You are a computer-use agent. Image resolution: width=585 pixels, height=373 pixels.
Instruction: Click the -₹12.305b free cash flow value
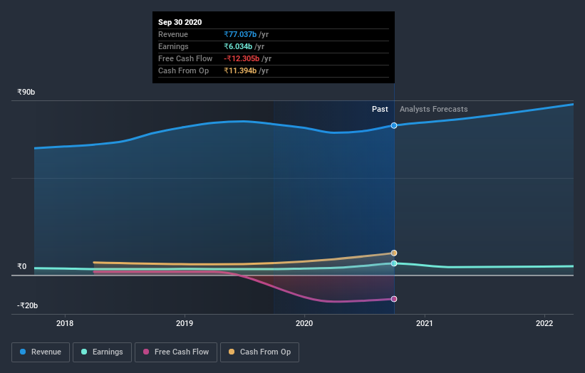click(x=242, y=58)
